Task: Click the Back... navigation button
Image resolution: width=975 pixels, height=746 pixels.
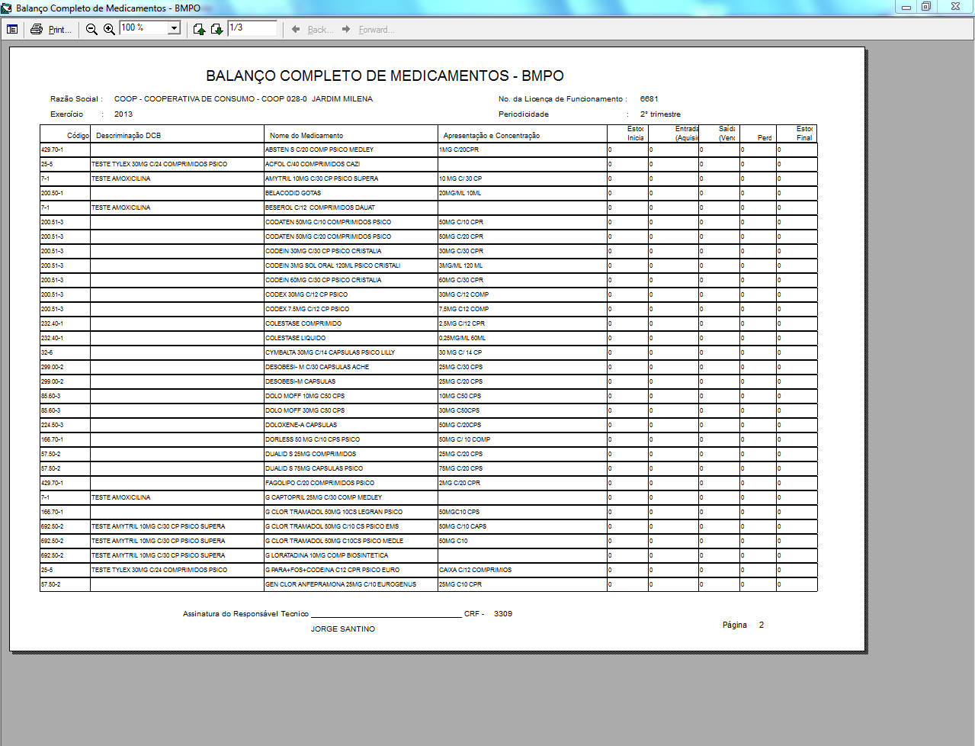Action: [x=312, y=30]
